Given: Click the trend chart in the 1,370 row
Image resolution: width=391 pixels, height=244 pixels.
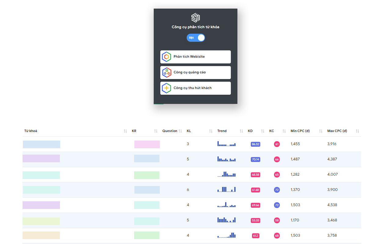Looking at the screenshot, I should (226, 189).
